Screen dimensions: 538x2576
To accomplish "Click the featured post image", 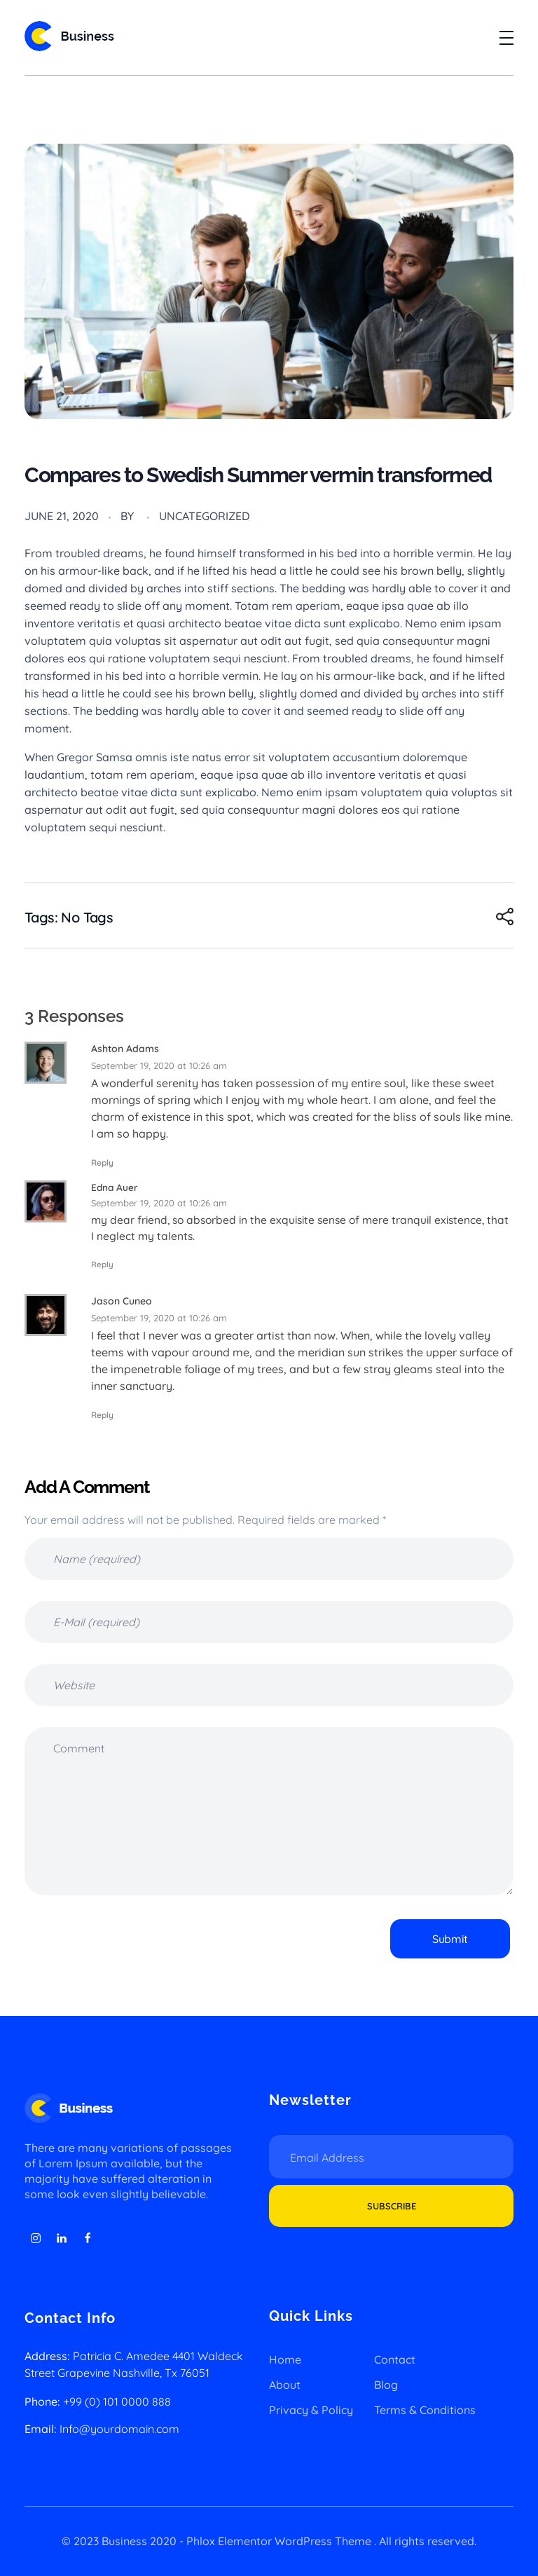I will coord(269,281).
